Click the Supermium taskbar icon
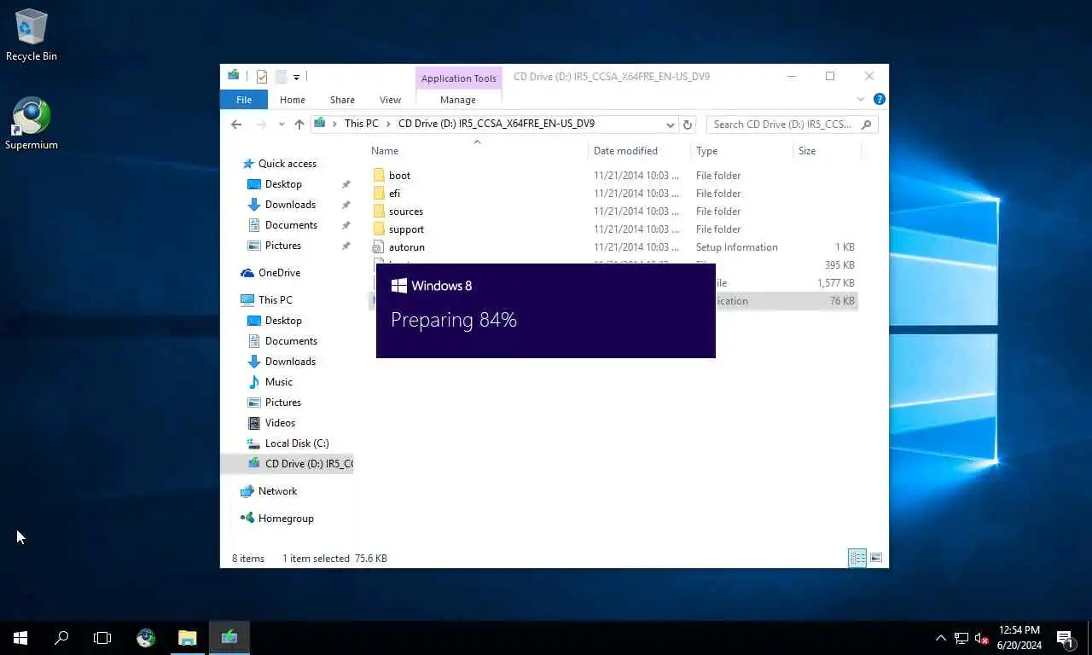Viewport: 1092px width, 655px height. pyautogui.click(x=146, y=637)
